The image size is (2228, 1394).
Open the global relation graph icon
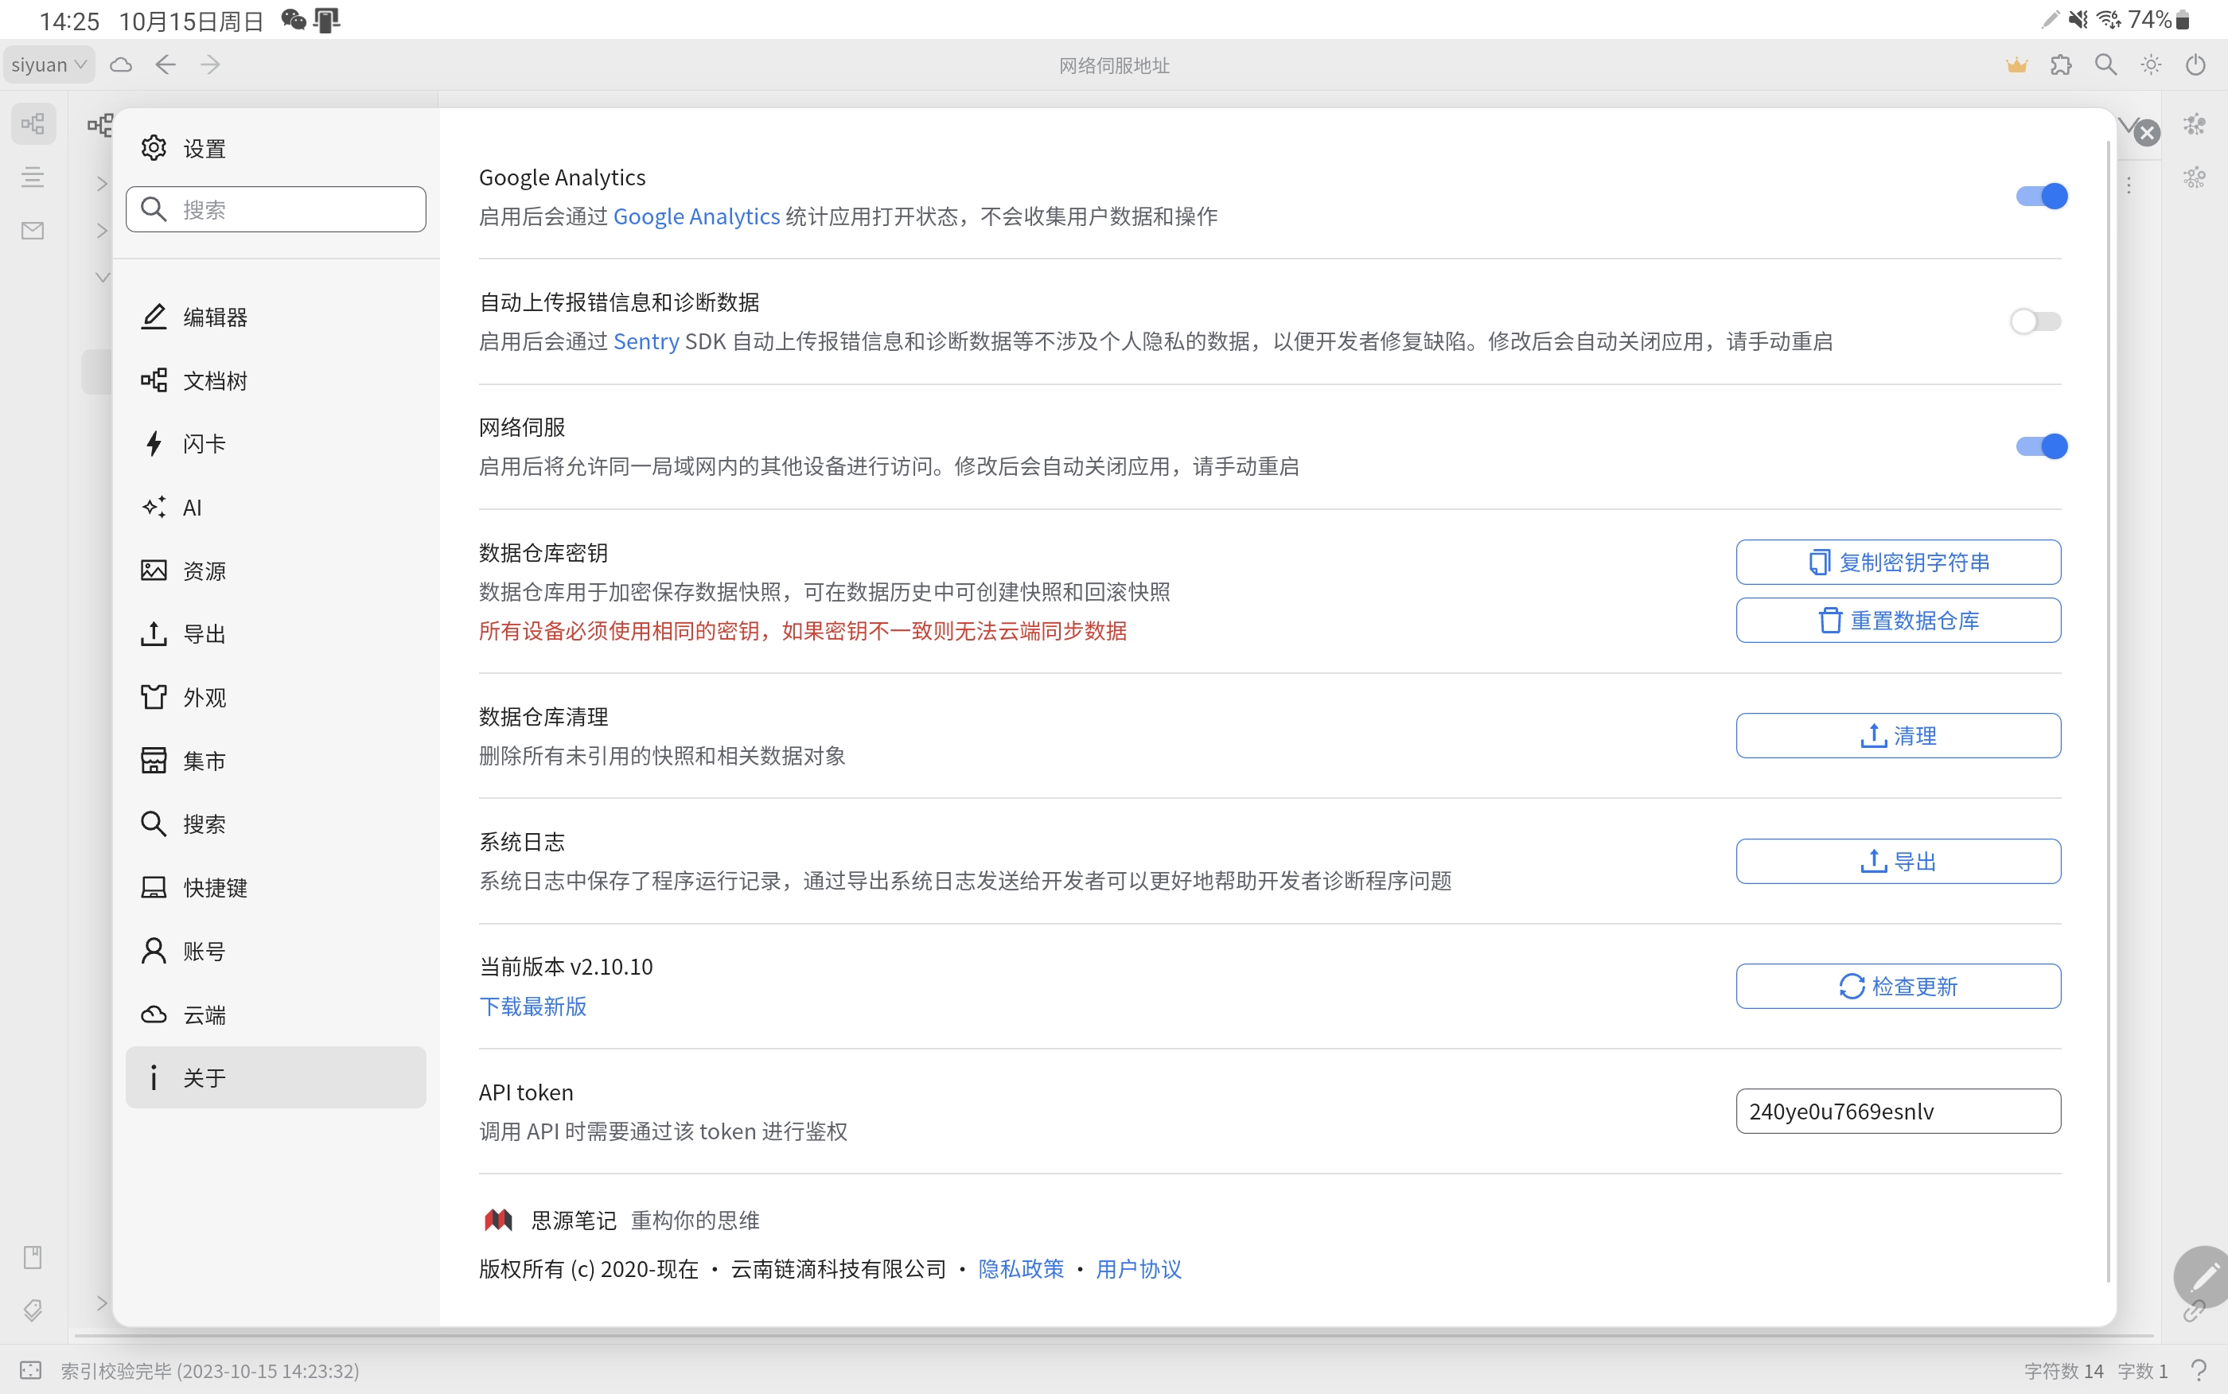point(2194,177)
